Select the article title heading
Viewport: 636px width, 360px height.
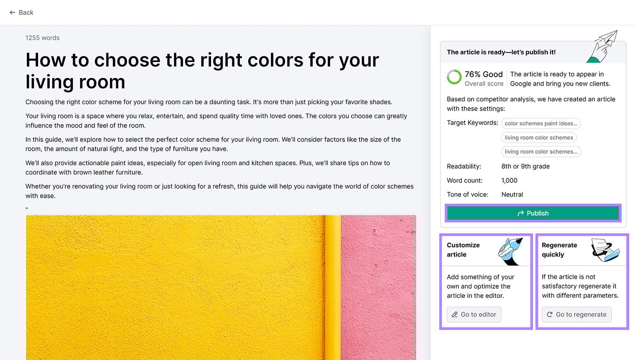click(x=202, y=71)
